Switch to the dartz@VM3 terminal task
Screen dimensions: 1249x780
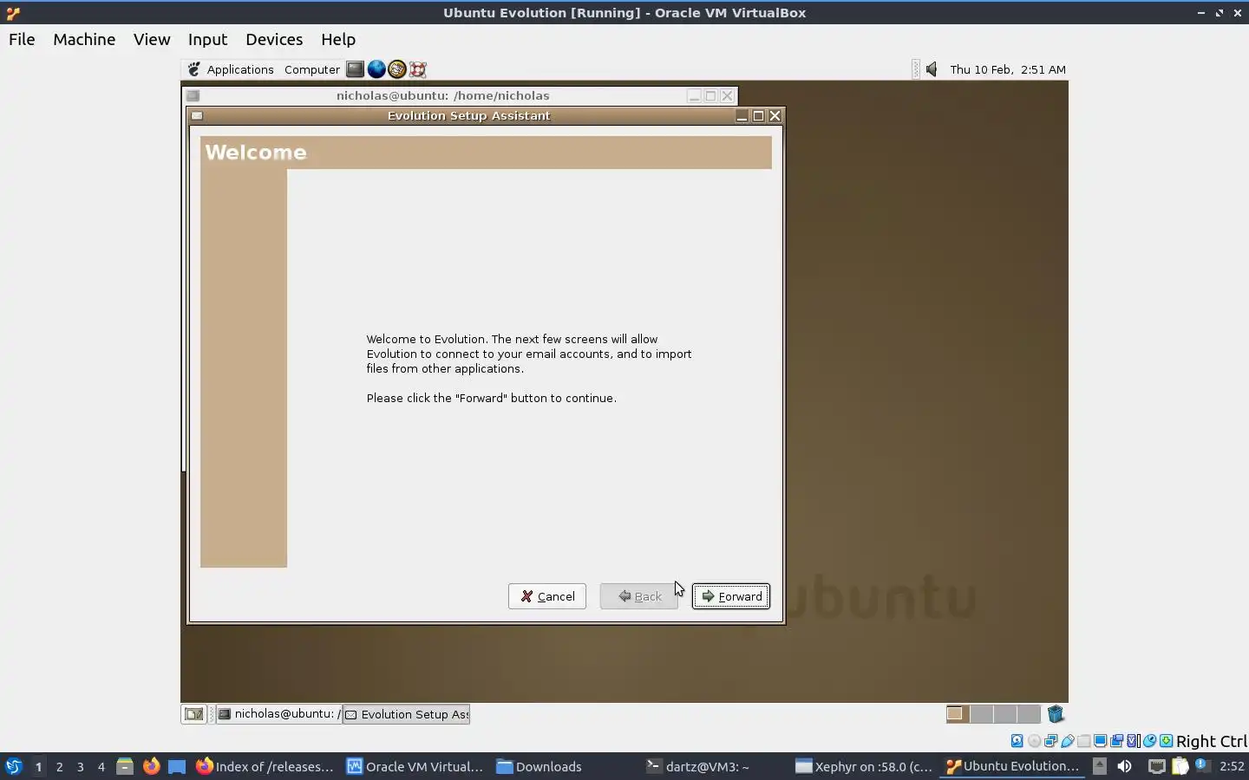pyautogui.click(x=699, y=766)
